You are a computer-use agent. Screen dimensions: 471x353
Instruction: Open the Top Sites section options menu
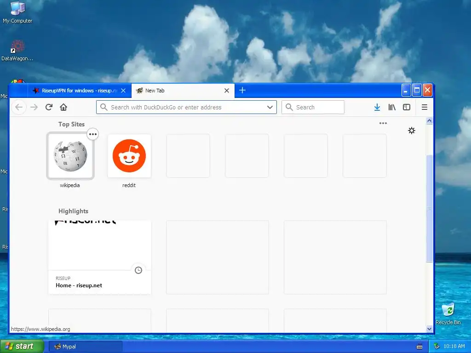[x=383, y=123]
